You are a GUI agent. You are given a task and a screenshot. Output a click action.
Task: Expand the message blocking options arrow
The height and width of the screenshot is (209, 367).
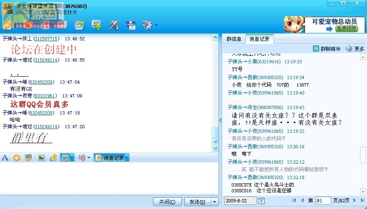click(89, 158)
